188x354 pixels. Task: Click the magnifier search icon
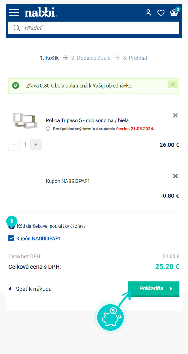click(x=17, y=28)
